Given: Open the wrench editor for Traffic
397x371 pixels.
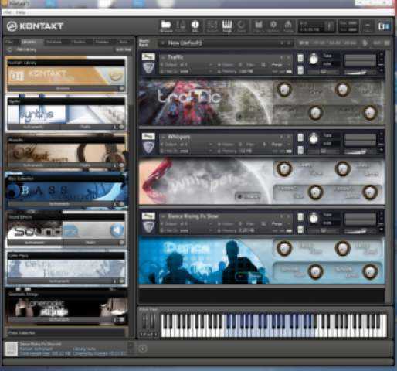Looking at the screenshot, I should (x=148, y=57).
